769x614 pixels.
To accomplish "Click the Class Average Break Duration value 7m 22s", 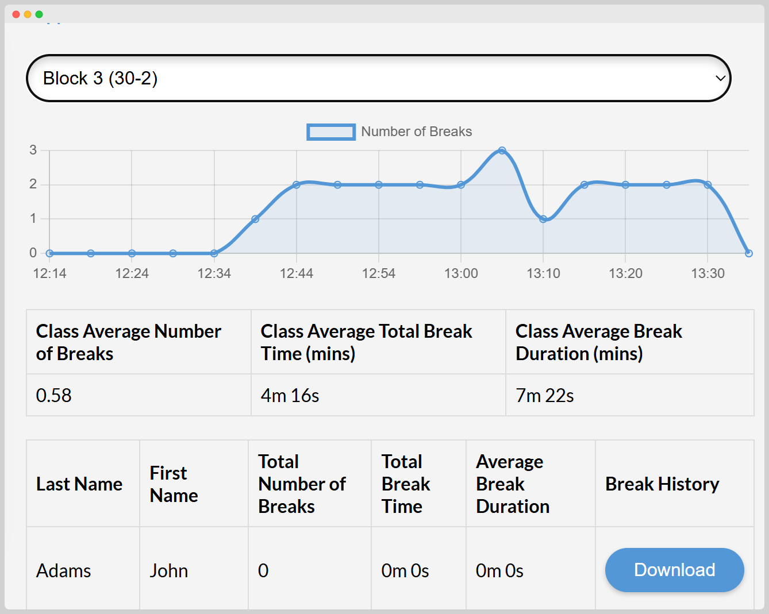I will [545, 395].
